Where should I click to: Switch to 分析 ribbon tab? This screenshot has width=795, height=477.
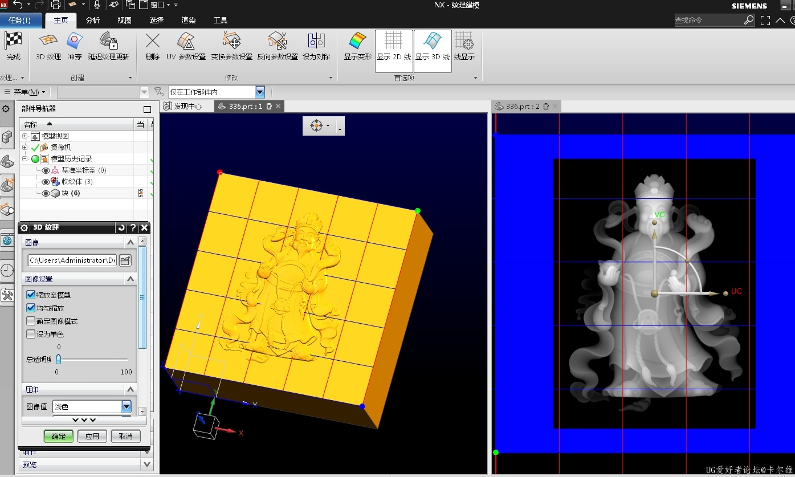pyautogui.click(x=92, y=20)
